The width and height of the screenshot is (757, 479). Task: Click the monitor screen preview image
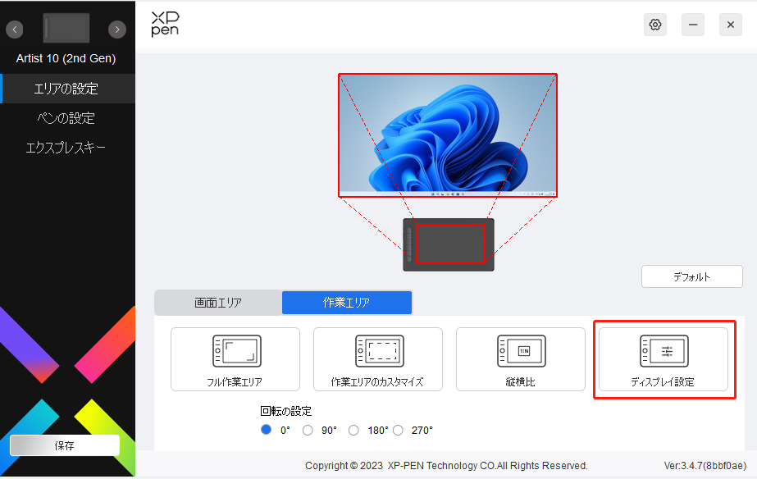(448, 135)
